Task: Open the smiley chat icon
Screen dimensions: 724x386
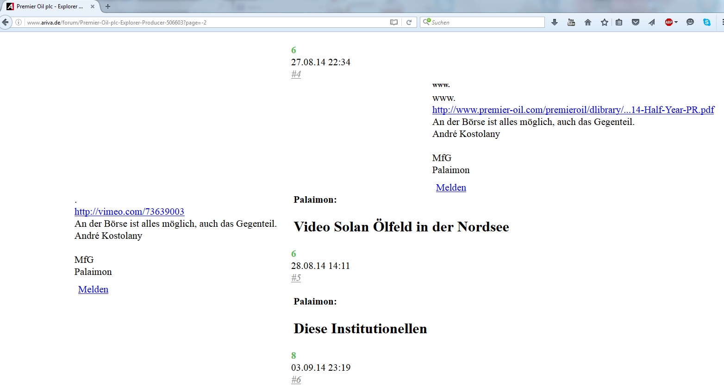Action: pyautogui.click(x=690, y=22)
